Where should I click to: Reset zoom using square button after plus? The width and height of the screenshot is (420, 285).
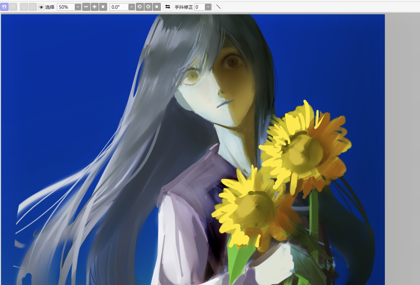(103, 7)
